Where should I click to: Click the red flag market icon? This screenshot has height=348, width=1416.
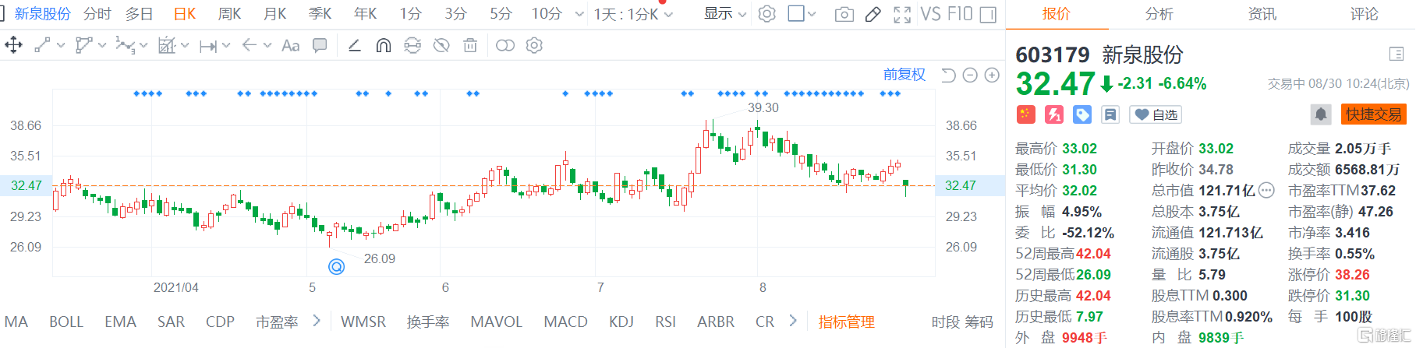[1025, 114]
